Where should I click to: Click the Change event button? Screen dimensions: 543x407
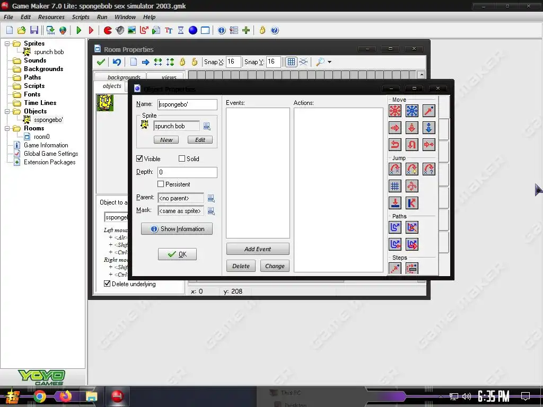click(x=275, y=266)
